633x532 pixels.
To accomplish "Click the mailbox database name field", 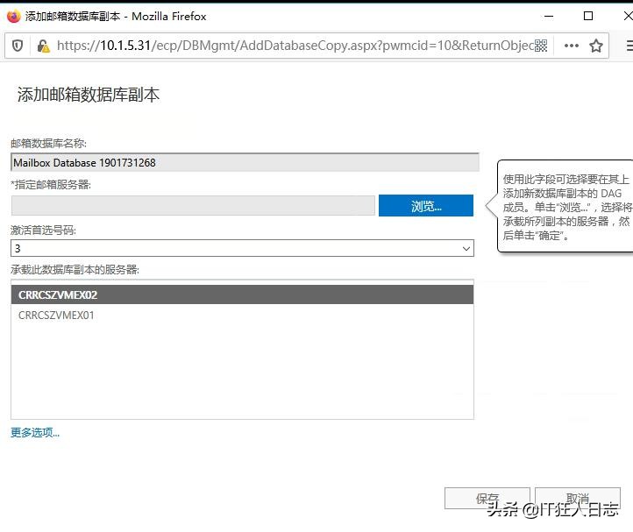I will [245, 163].
